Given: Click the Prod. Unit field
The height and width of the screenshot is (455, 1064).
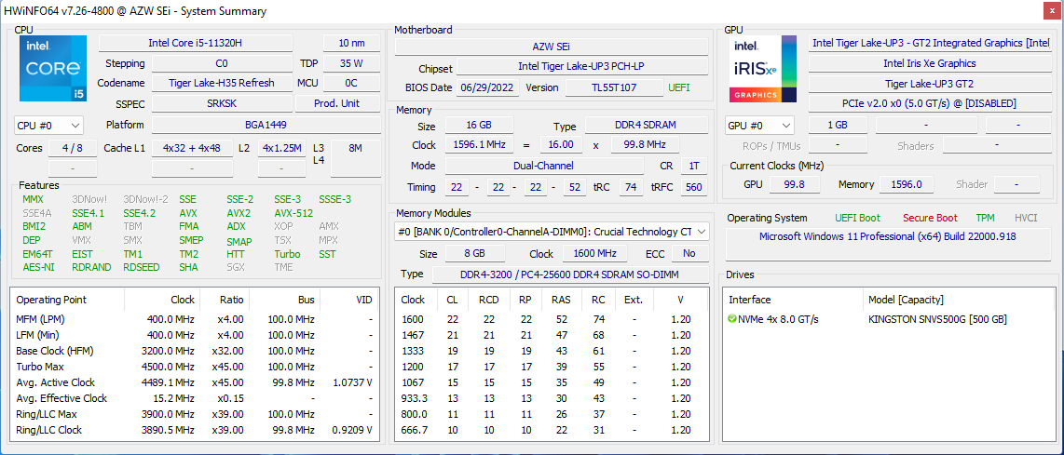Looking at the screenshot, I should pyautogui.click(x=336, y=104).
